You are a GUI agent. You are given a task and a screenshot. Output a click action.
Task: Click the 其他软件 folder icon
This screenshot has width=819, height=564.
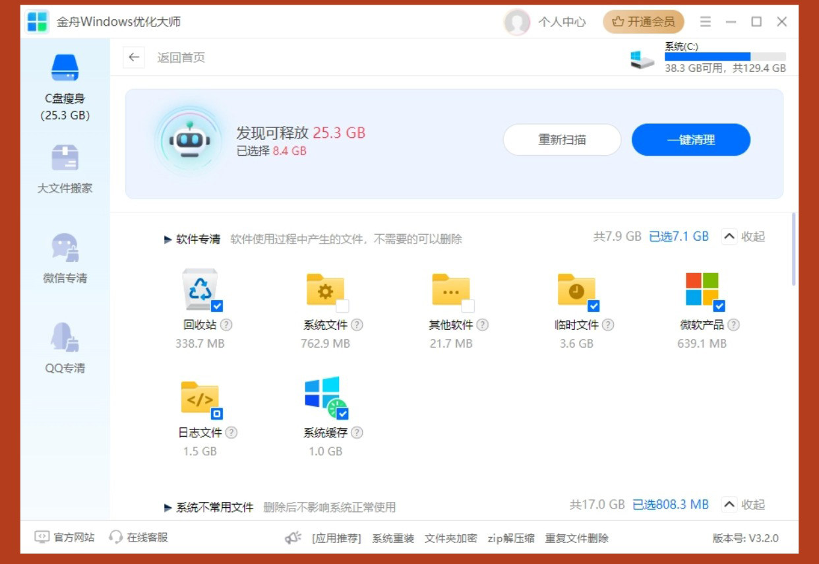tap(450, 289)
